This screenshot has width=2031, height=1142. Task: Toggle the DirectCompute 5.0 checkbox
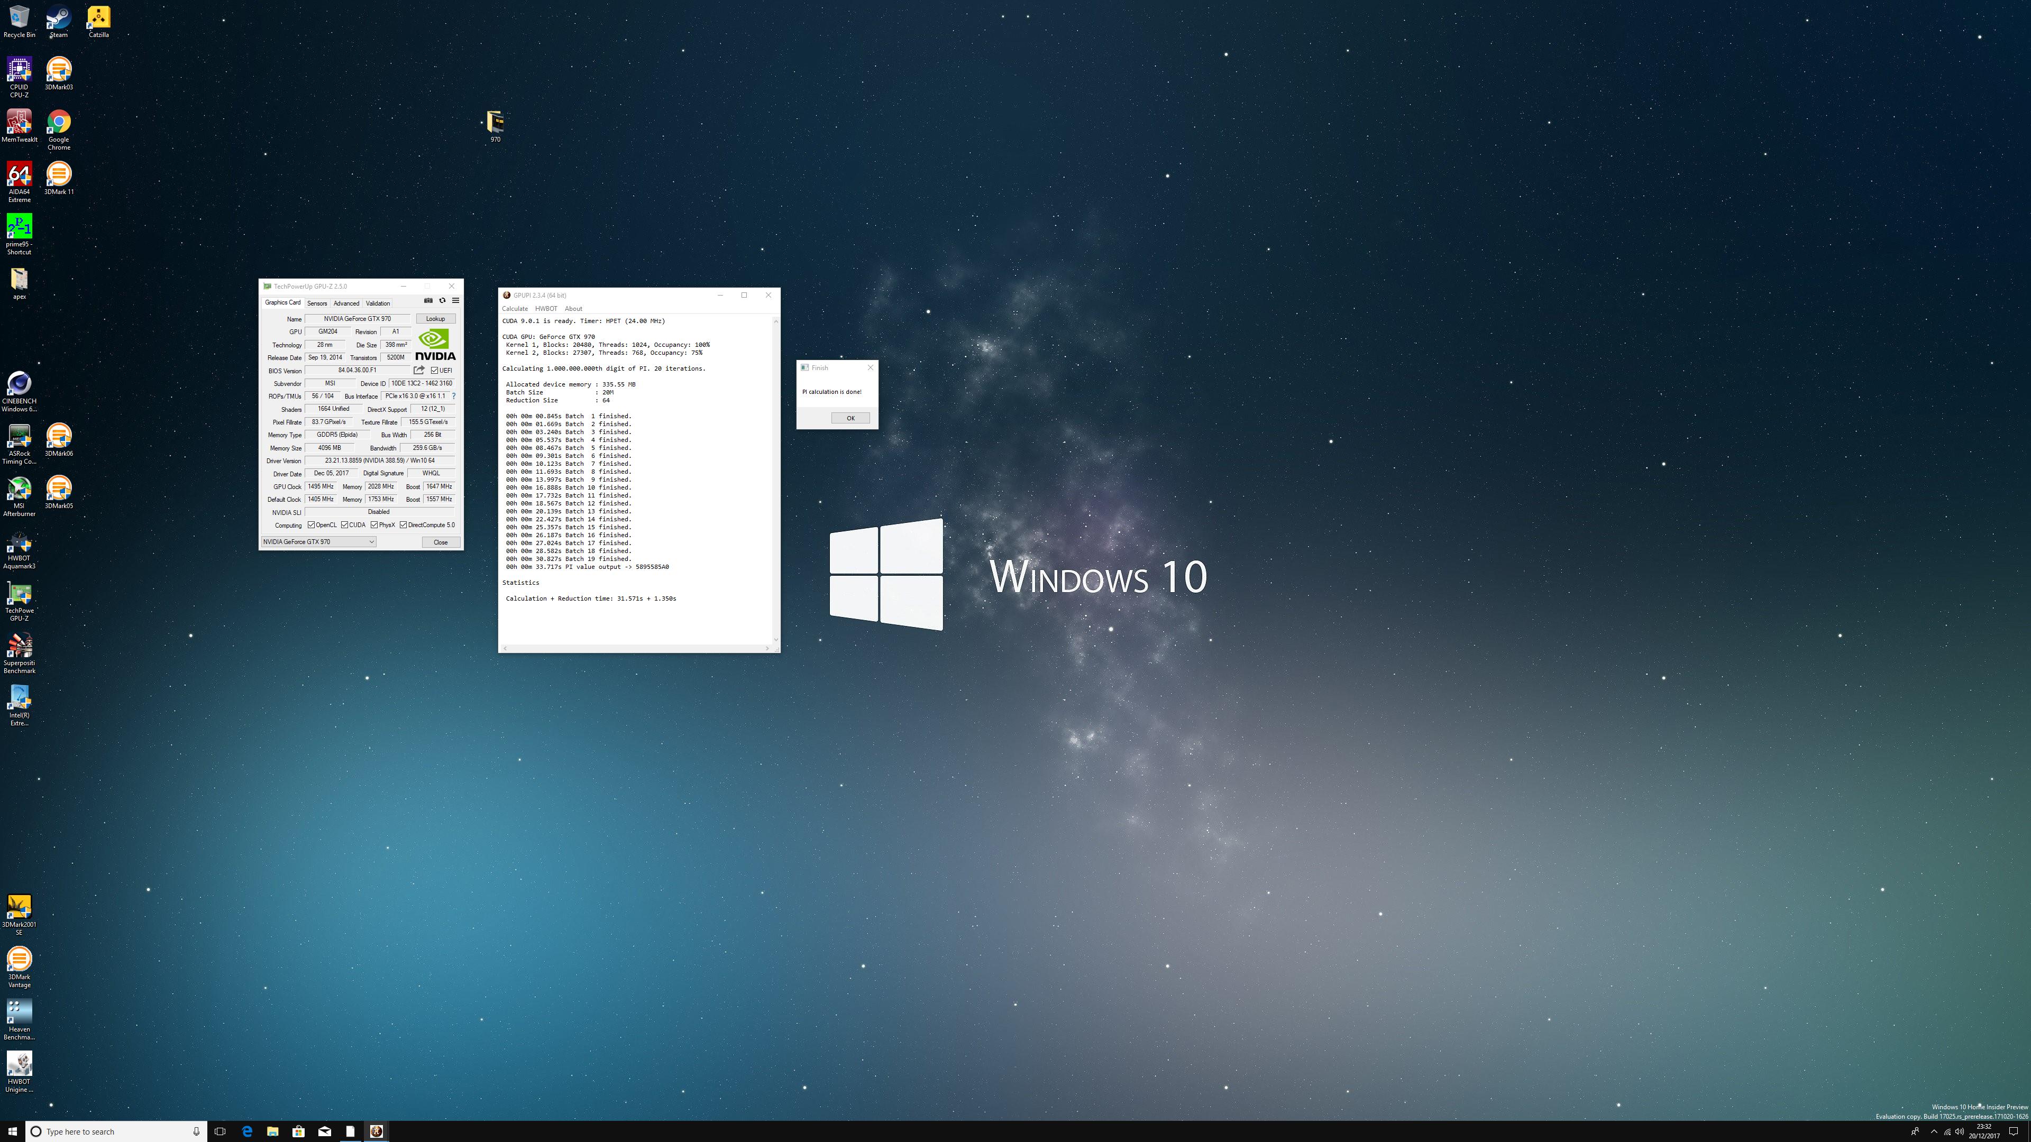coord(404,525)
